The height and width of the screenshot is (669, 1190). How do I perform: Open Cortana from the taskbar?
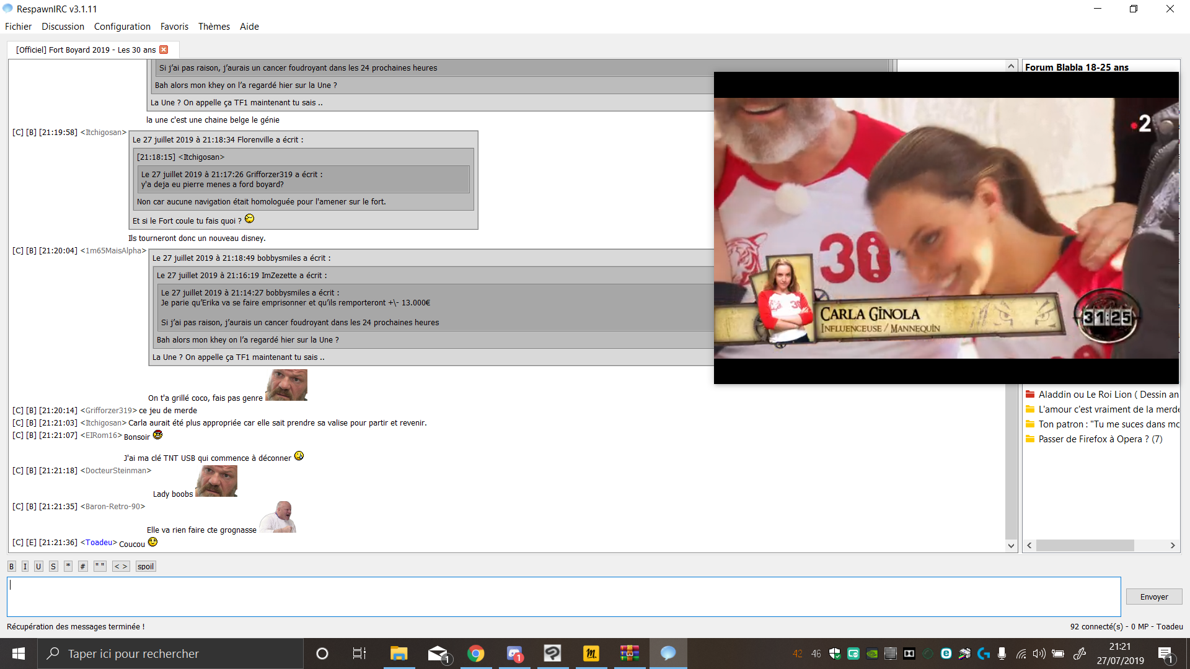pyautogui.click(x=322, y=654)
